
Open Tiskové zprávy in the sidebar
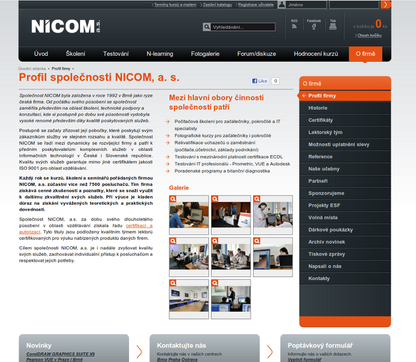pyautogui.click(x=345, y=255)
